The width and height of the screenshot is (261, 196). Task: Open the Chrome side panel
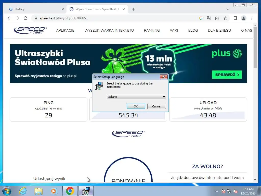click(x=235, y=18)
